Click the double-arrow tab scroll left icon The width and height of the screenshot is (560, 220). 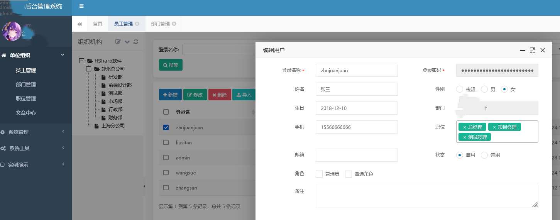coord(80,24)
